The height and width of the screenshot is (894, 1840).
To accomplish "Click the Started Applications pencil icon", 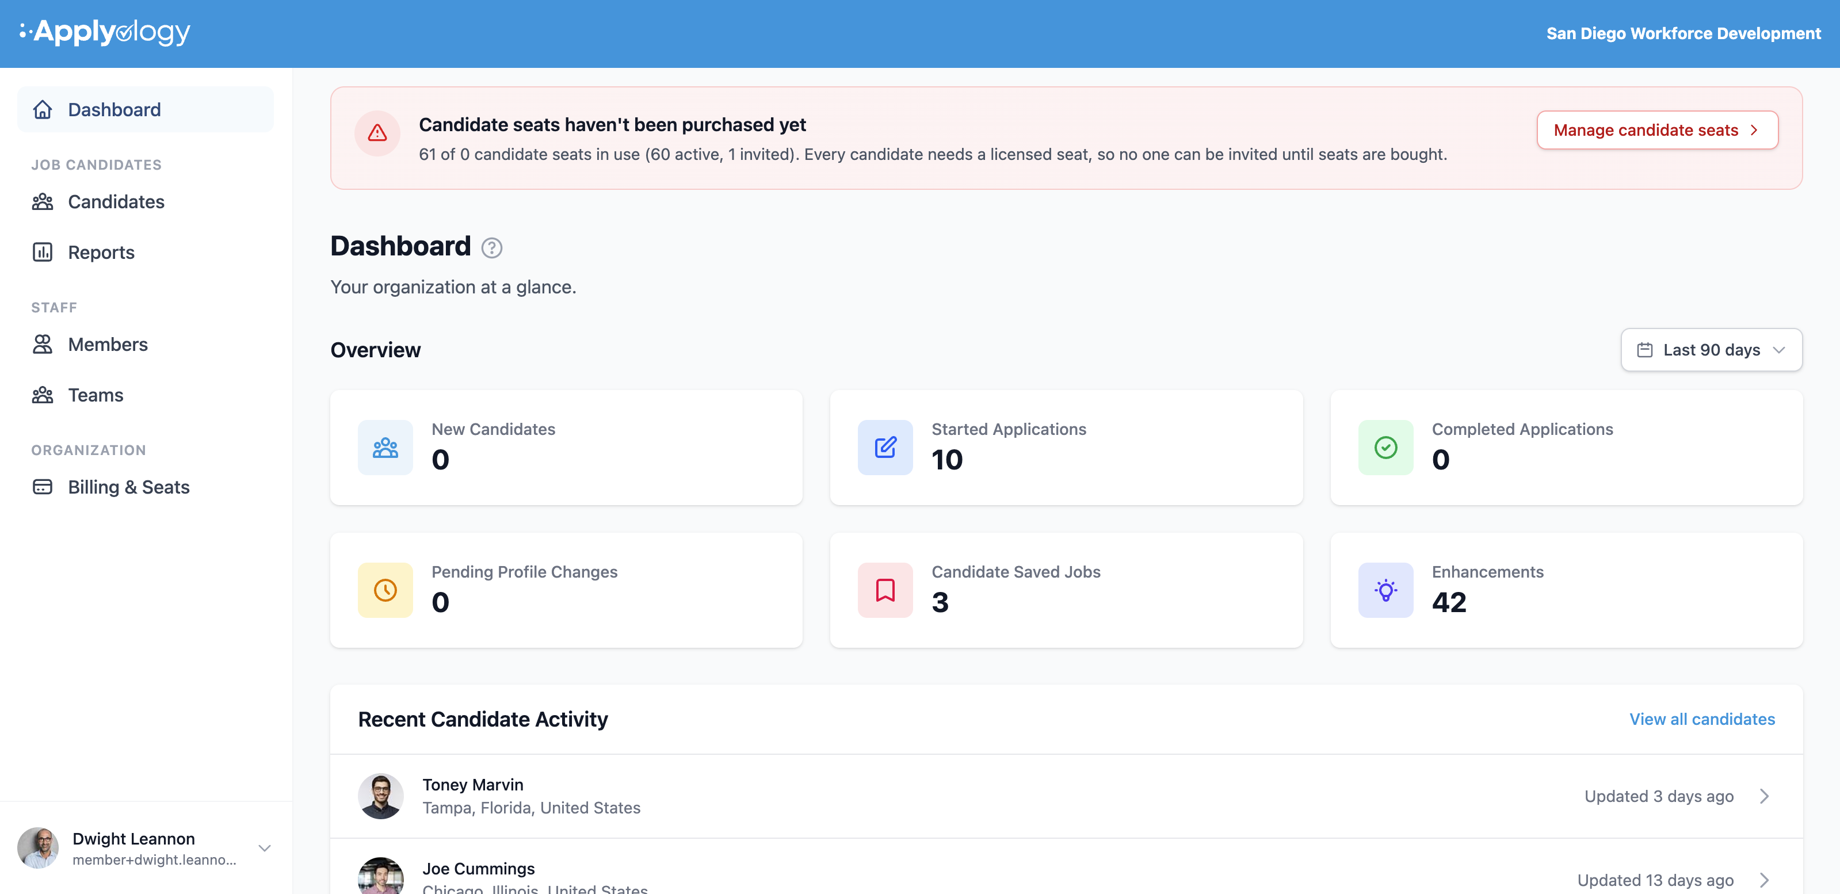I will tap(885, 448).
